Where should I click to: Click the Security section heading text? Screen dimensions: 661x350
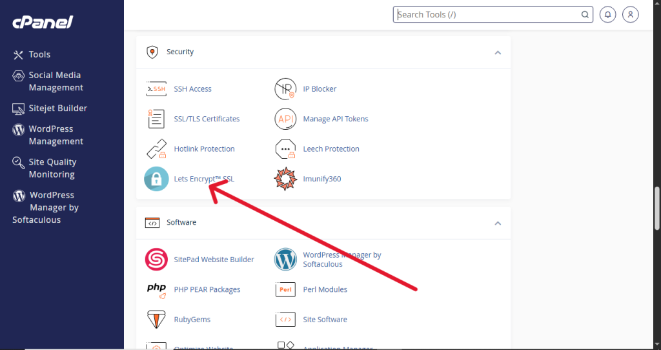[x=180, y=52]
